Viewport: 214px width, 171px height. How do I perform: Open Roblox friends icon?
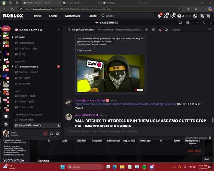166,16
